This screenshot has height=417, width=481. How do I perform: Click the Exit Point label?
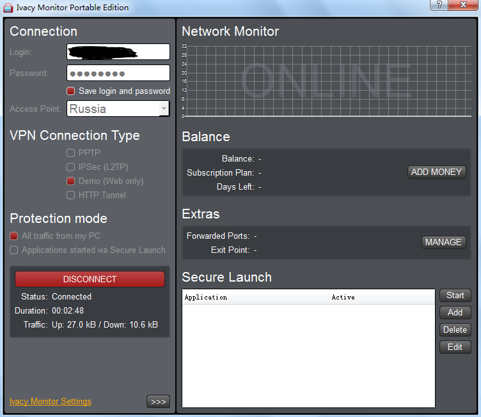point(230,250)
